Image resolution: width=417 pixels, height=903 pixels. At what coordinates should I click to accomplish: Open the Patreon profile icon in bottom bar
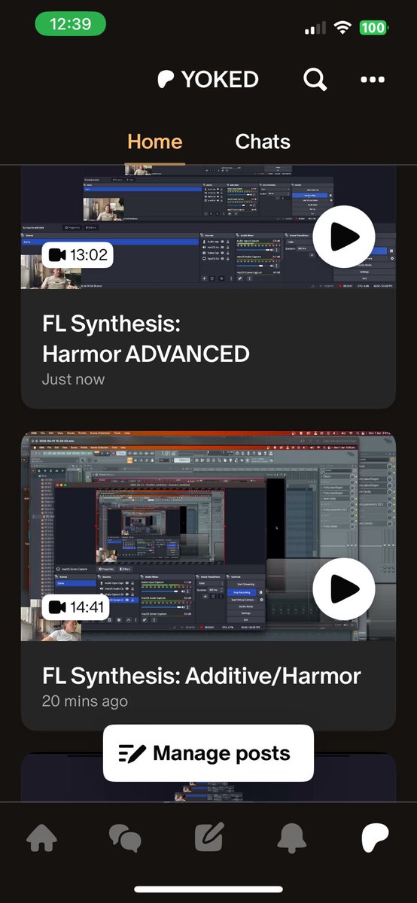[375, 838]
